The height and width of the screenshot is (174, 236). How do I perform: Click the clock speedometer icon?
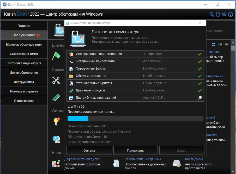click(56, 139)
